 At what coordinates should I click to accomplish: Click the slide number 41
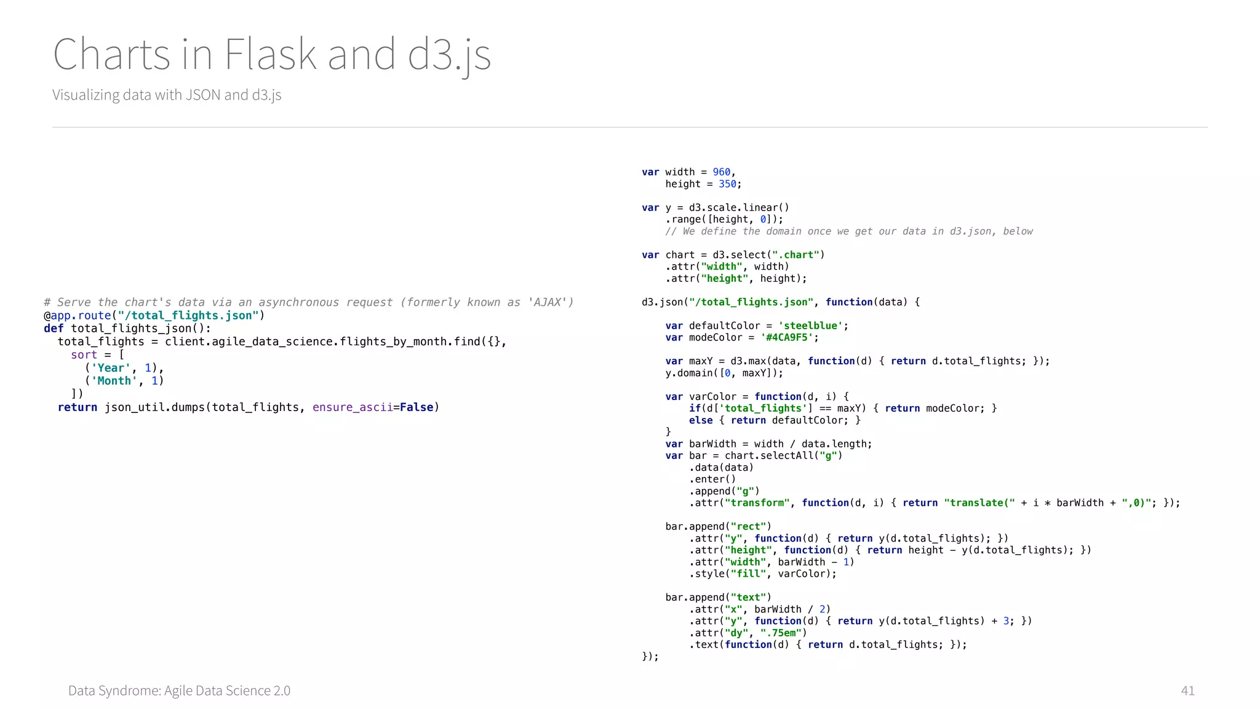[x=1187, y=691]
